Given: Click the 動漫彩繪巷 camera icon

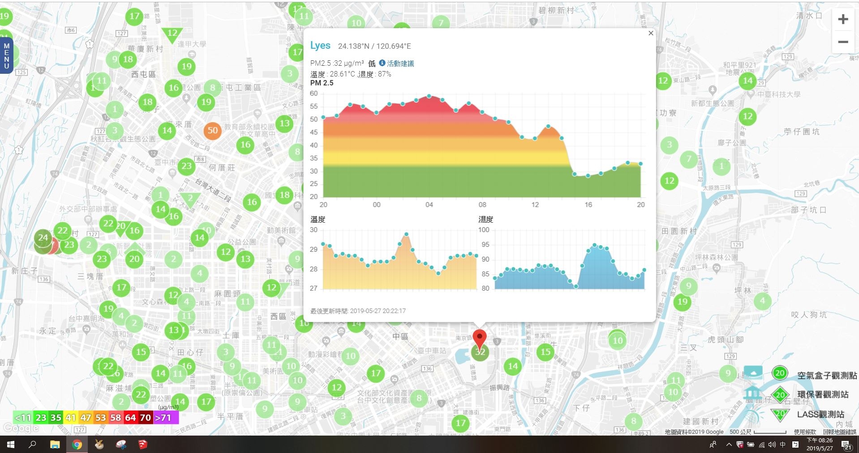Looking at the screenshot, I should 326,342.
